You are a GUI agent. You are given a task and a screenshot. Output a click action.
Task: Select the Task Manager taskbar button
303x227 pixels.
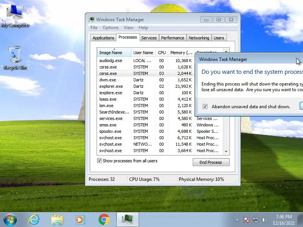coord(128,219)
